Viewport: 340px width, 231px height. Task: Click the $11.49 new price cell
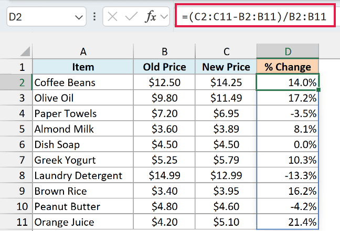coord(226,98)
